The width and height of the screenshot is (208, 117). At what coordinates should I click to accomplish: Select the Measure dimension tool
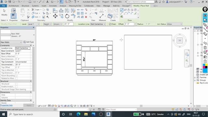pos(102,16)
